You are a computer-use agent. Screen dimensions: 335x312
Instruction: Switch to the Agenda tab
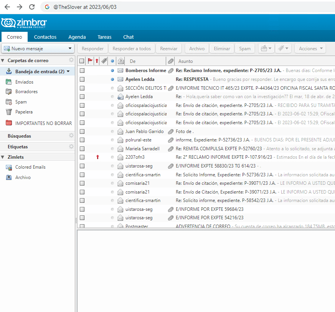77,37
